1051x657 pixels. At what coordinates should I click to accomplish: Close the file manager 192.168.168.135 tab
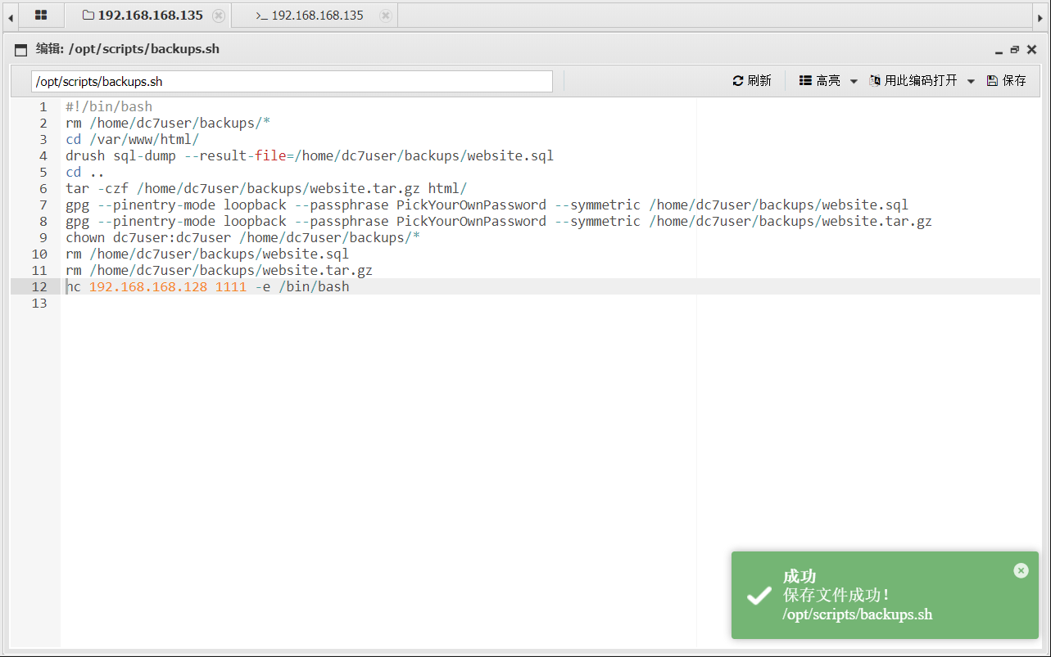(x=218, y=16)
